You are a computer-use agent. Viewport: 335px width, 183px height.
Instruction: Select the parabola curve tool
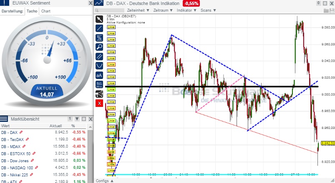[x=99, y=66]
